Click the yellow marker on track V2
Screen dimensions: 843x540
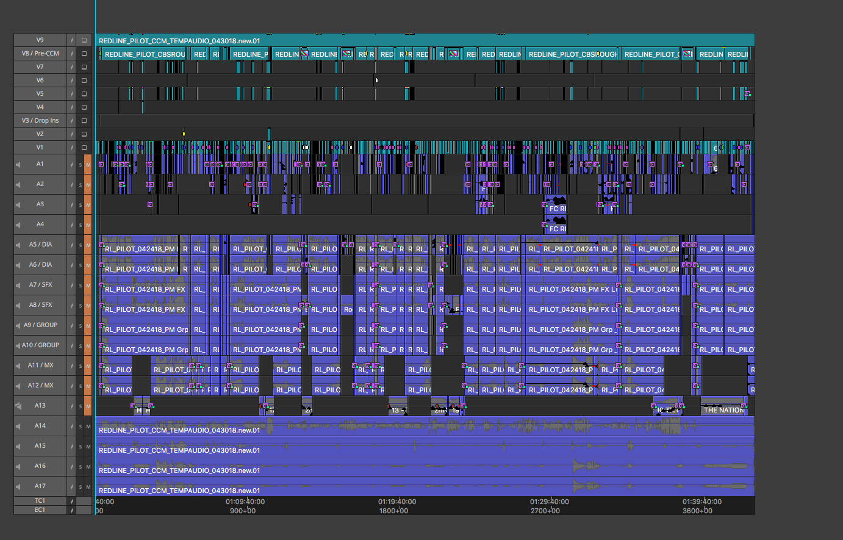point(184,134)
